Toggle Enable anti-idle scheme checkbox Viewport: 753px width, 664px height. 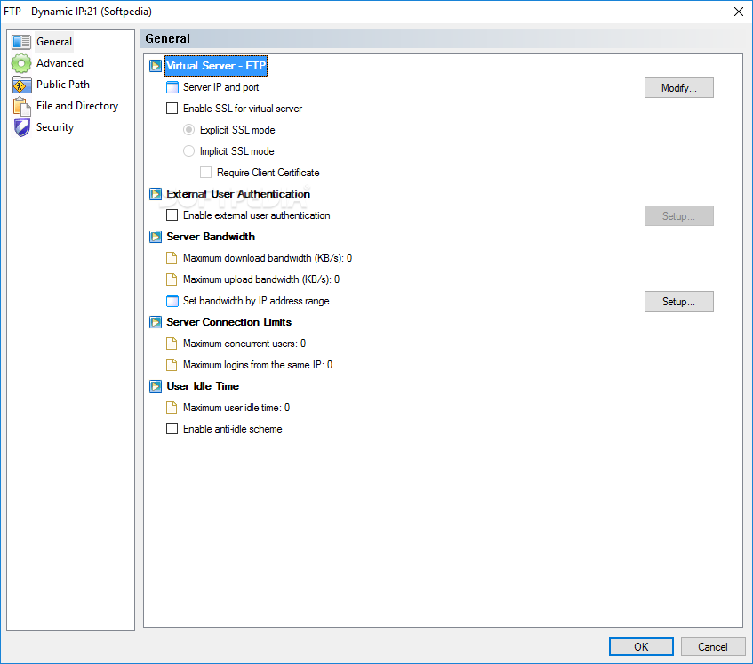point(172,428)
